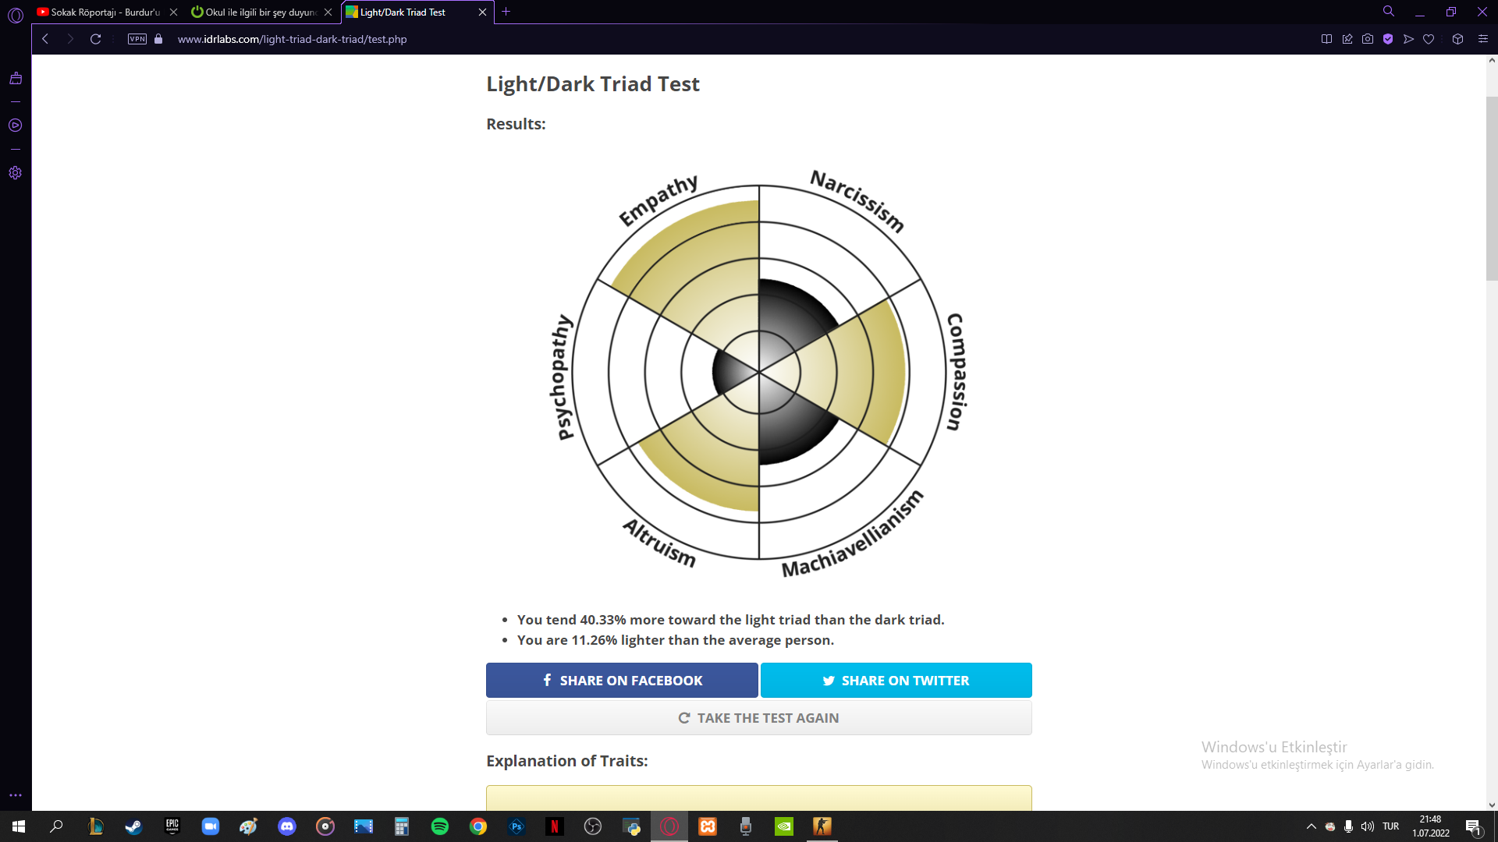Click the page vertical scrollbar thumb
1498x842 pixels.
click(x=1492, y=187)
